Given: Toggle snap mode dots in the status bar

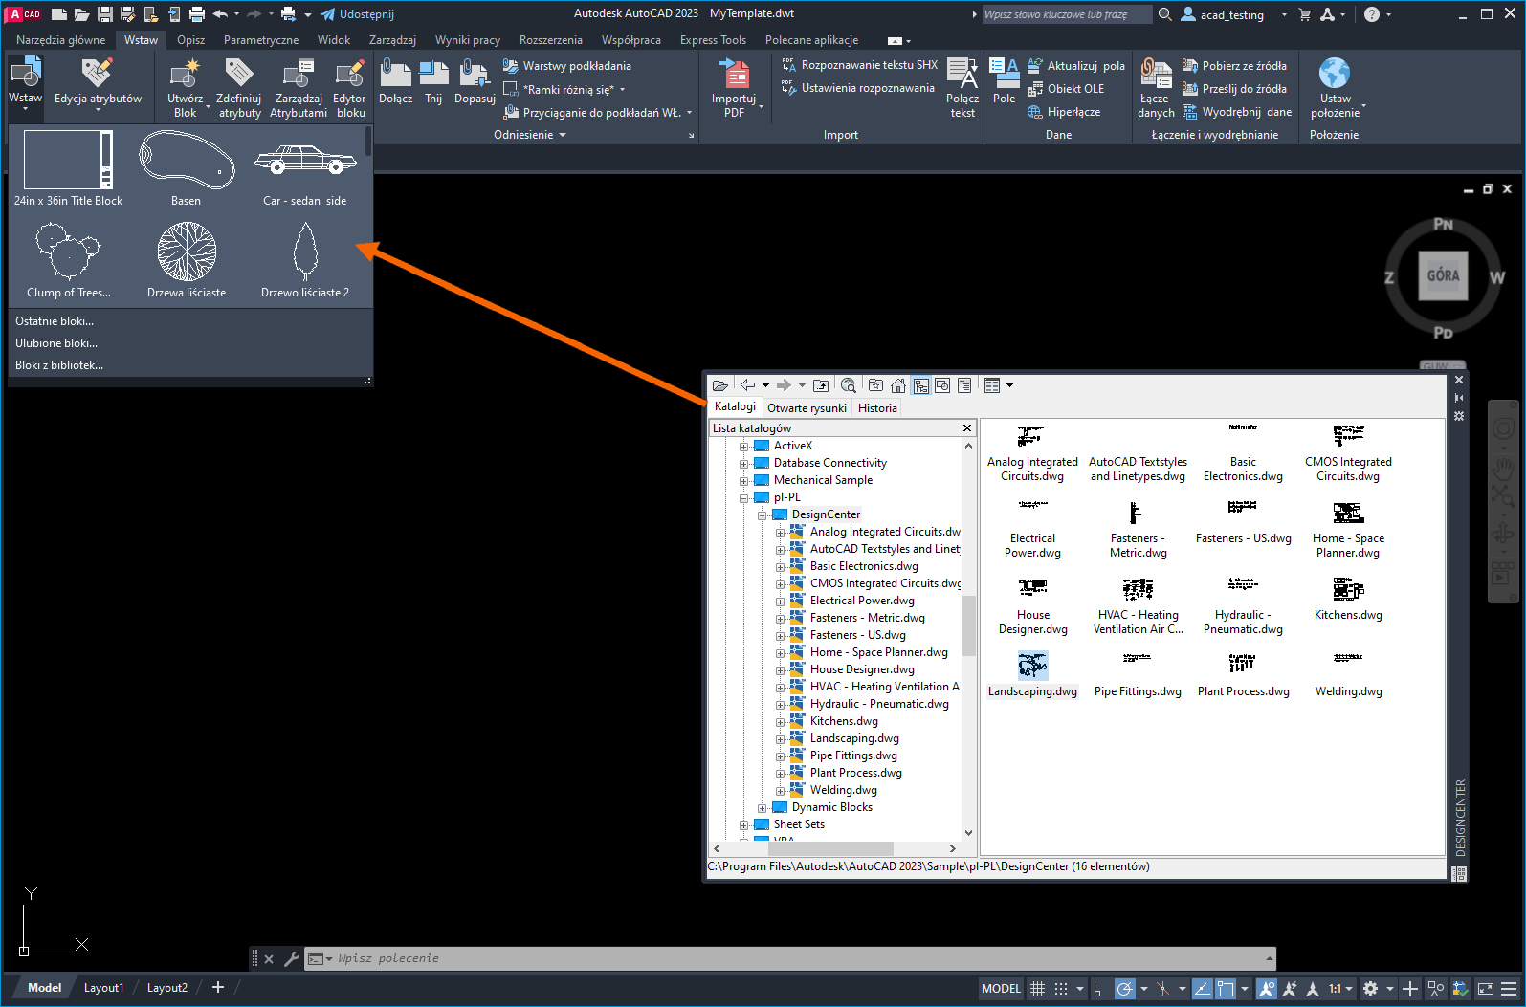Looking at the screenshot, I should 1060,989.
